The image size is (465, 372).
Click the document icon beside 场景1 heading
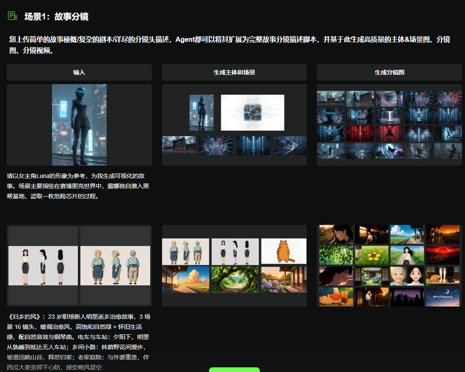[12, 16]
